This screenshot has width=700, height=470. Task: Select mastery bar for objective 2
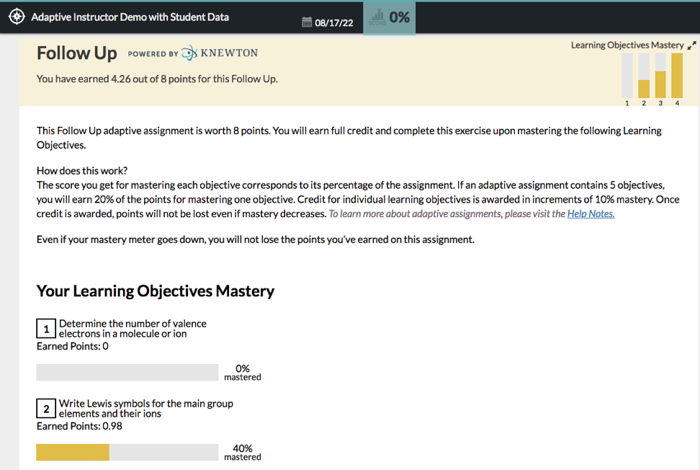click(x=644, y=76)
